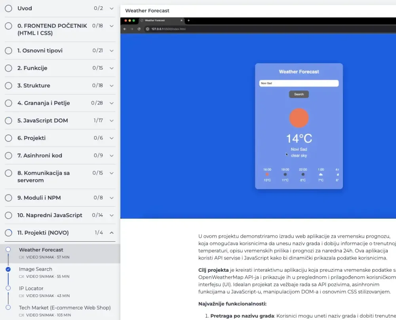
Task: Collapse the 11. Projekti (NOVO) section chevron
Action: point(111,233)
